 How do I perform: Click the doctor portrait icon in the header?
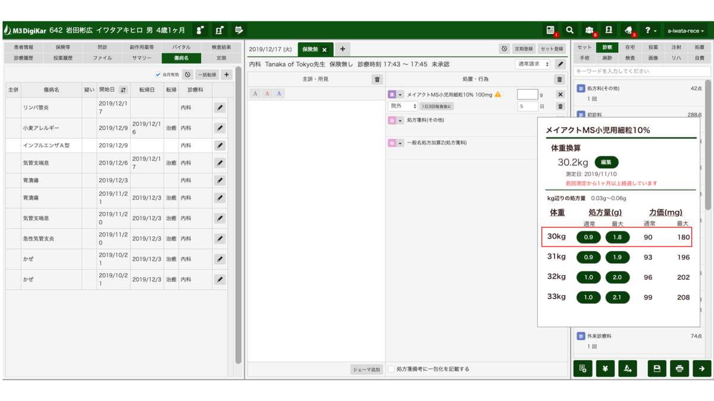click(x=609, y=30)
